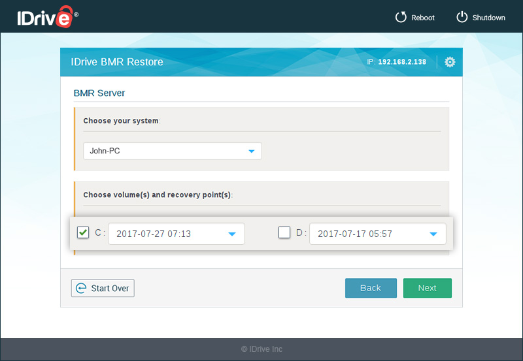Select the 2017-07-17 05:57 recovery point field
Image resolution: width=523 pixels, height=361 pixels.
point(355,234)
